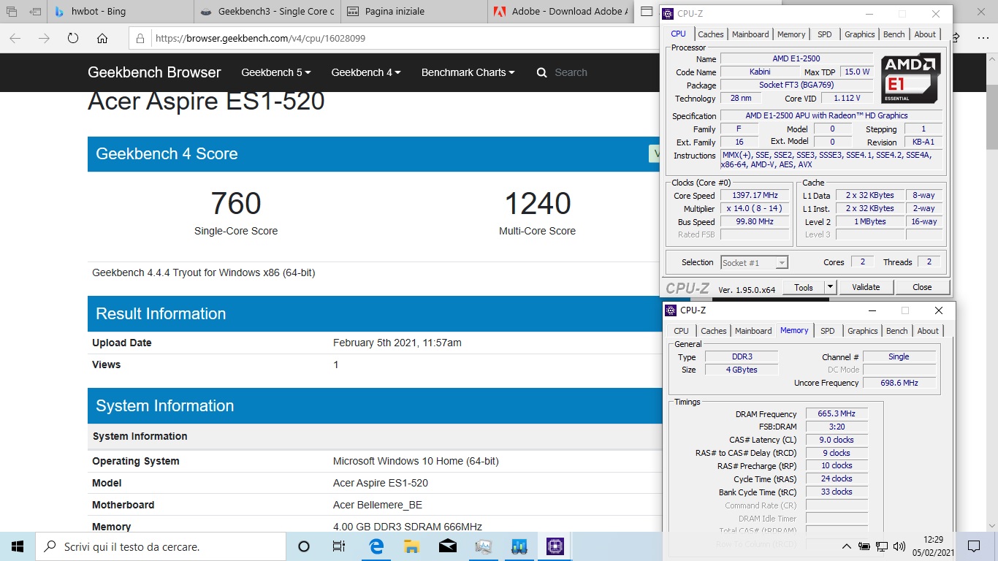Screen dimensions: 998x561
Task: Click the CPU-Z Tools button
Action: click(804, 287)
